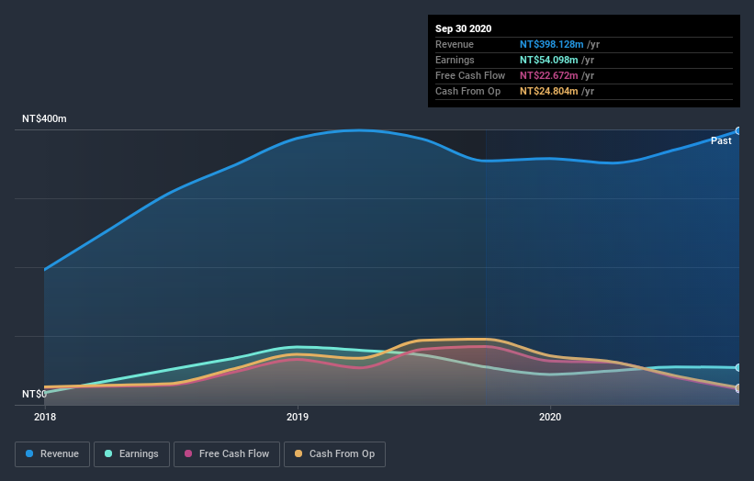This screenshot has width=754, height=481.
Task: Click the Earnings row label in the tooltip
Action: point(455,60)
